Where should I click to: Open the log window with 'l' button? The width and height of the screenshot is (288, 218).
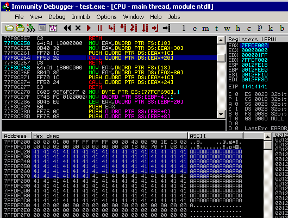point(184,28)
